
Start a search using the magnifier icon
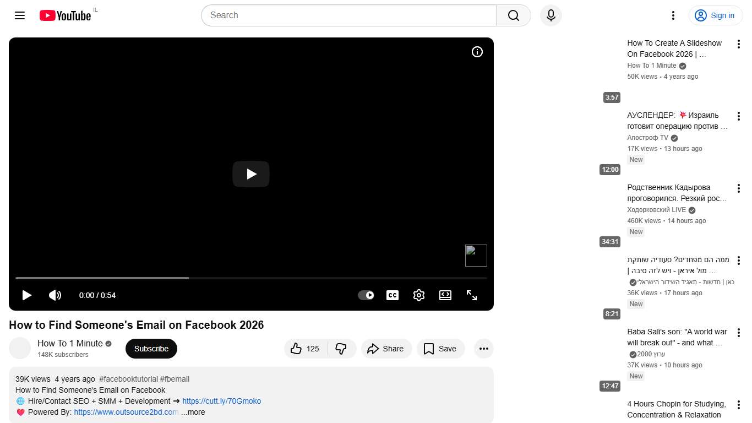pyautogui.click(x=513, y=15)
